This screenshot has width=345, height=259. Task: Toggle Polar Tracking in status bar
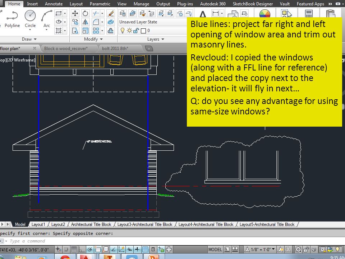point(90,249)
